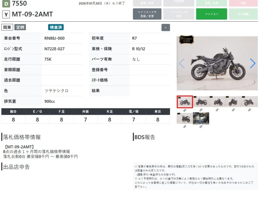The height and width of the screenshot is (197, 262).
Task: Select the second thumbnail in the top row
Action: point(201,101)
